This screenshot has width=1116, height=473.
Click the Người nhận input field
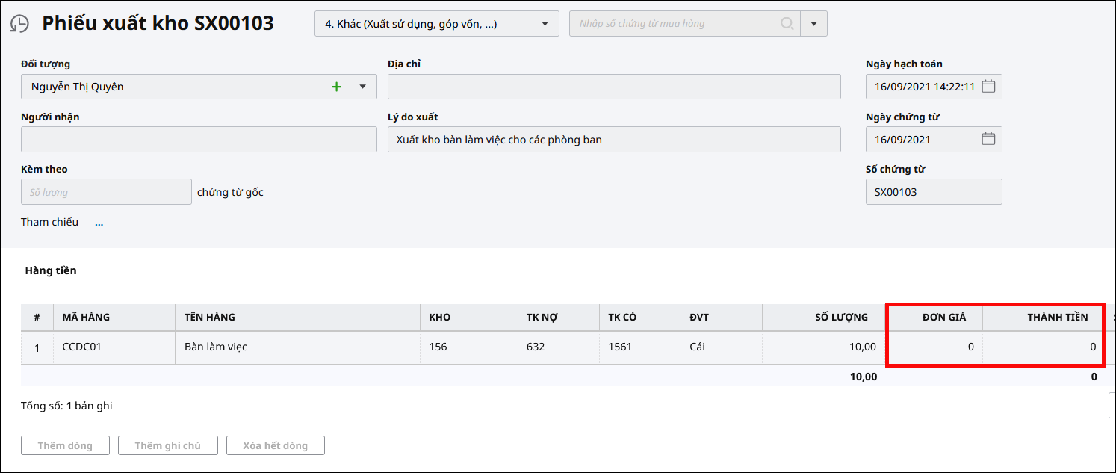click(x=199, y=140)
